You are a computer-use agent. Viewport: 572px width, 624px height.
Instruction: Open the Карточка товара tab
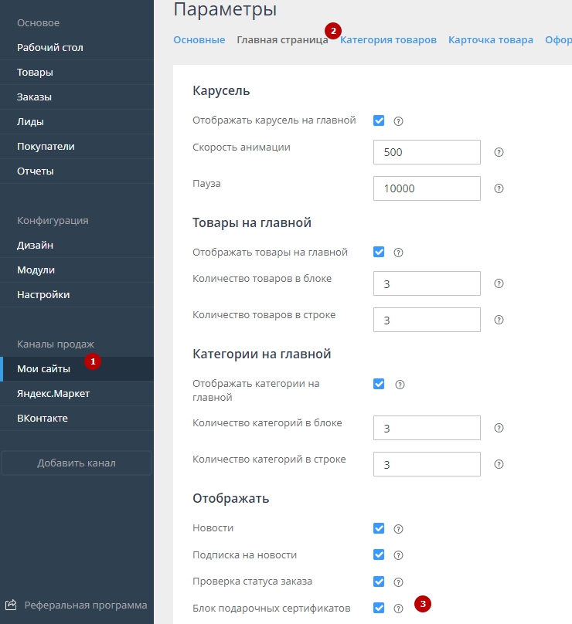click(x=491, y=40)
